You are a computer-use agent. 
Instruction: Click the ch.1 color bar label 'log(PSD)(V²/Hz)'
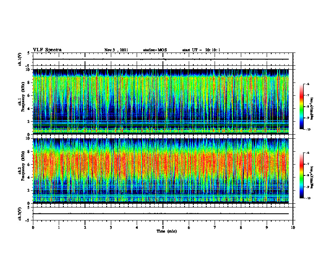click(312, 109)
